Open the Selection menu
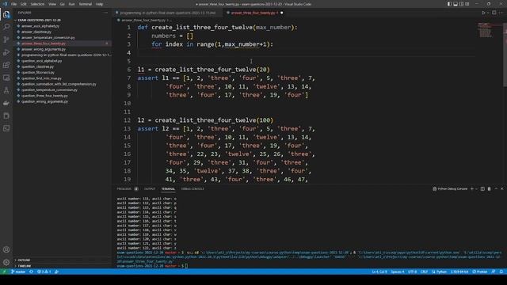507x285 pixels. point(37,4)
